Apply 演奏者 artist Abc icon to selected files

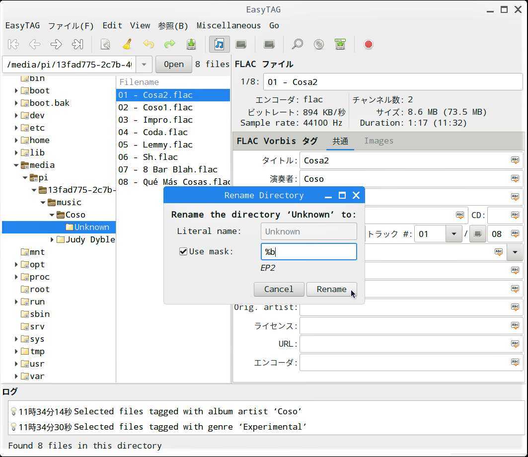coord(515,178)
